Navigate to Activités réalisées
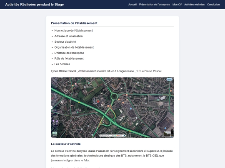The height and width of the screenshot is (168, 225). pos(194,5)
